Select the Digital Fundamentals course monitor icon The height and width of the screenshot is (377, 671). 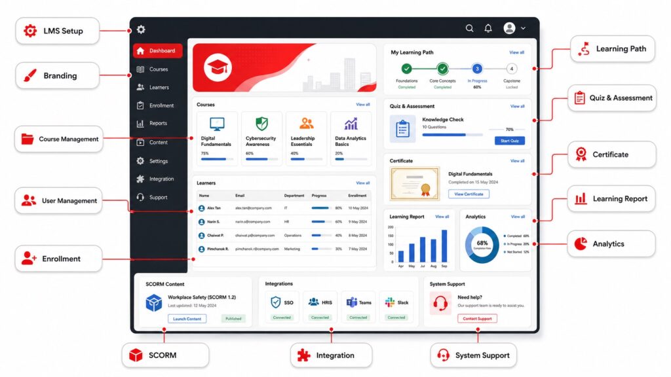[217, 124]
